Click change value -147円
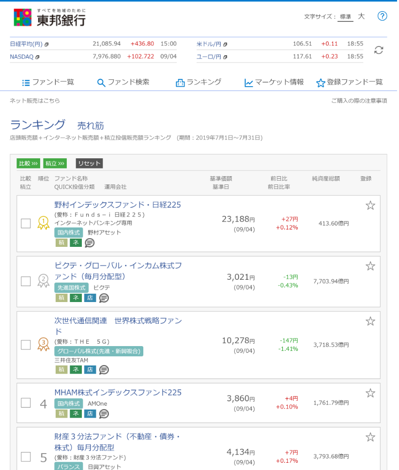 point(289,340)
